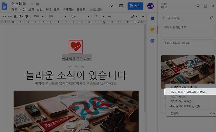Open the Lora font dropdown
The image size is (216, 132).
(80, 16)
